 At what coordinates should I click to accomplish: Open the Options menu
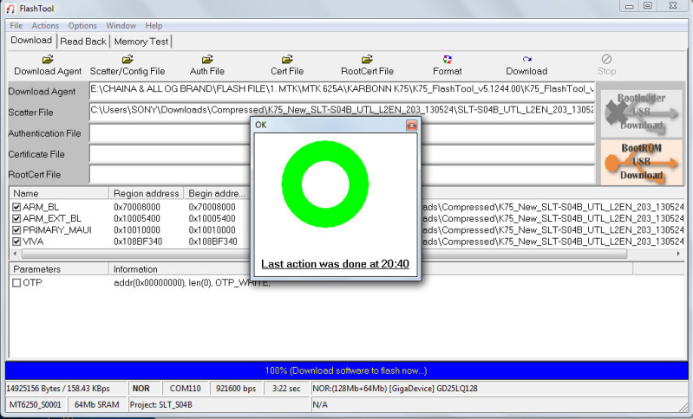point(82,26)
